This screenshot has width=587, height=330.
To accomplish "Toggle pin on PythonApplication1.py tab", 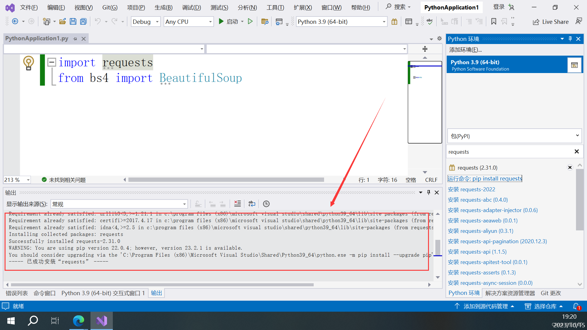I will point(75,39).
